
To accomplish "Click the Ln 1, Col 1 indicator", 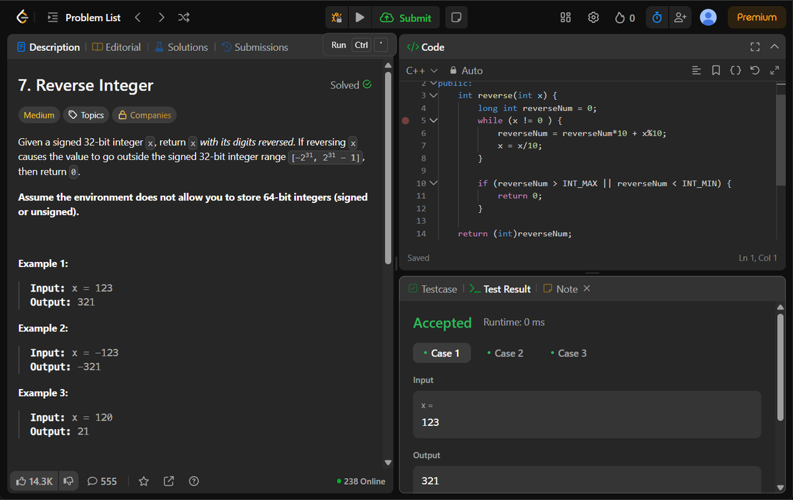I will (x=757, y=258).
